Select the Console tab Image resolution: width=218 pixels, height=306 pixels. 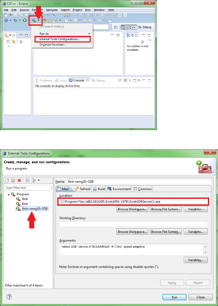tap(79, 80)
